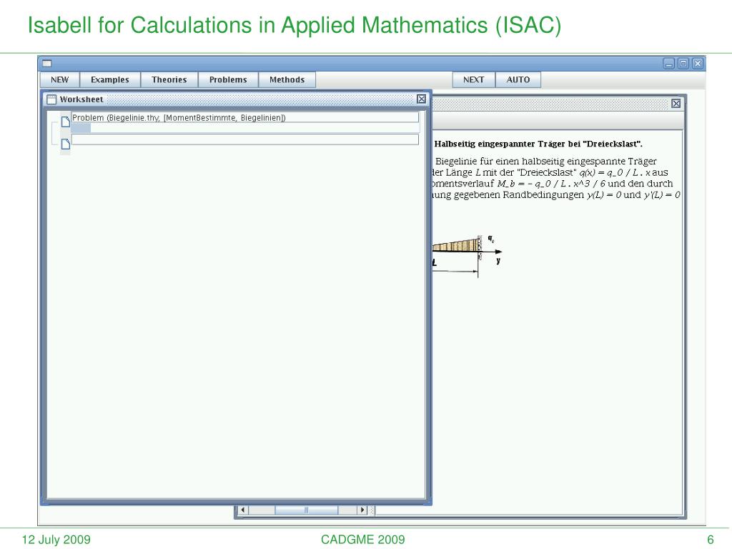Click the NEW toolbar button
Viewport: 732px width, 549px height.
pyautogui.click(x=60, y=80)
